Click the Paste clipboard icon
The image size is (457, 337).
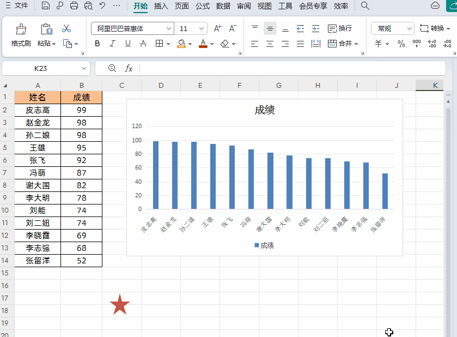coord(46,29)
